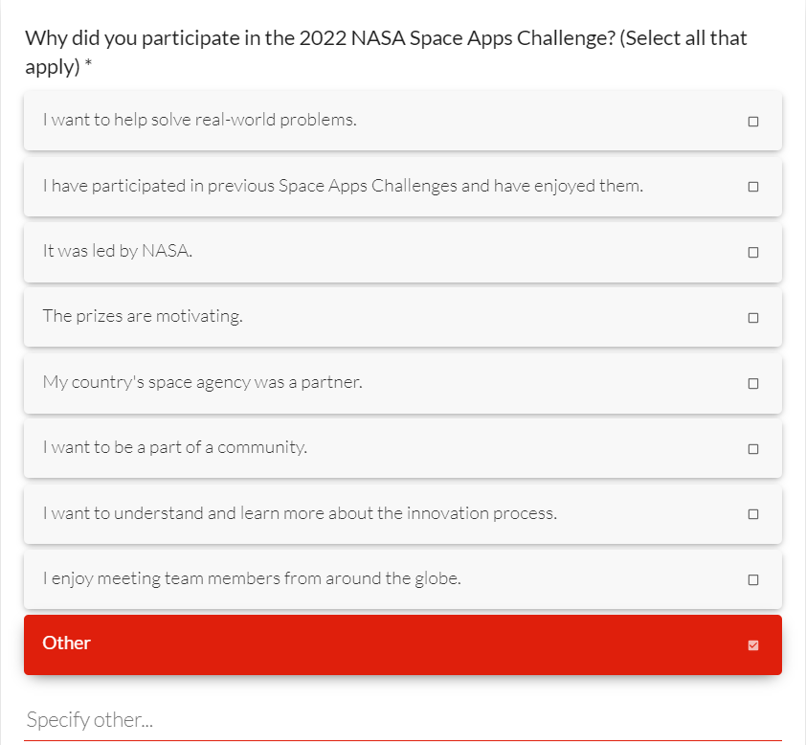Click the white 'Other' label in red row

coord(67,643)
